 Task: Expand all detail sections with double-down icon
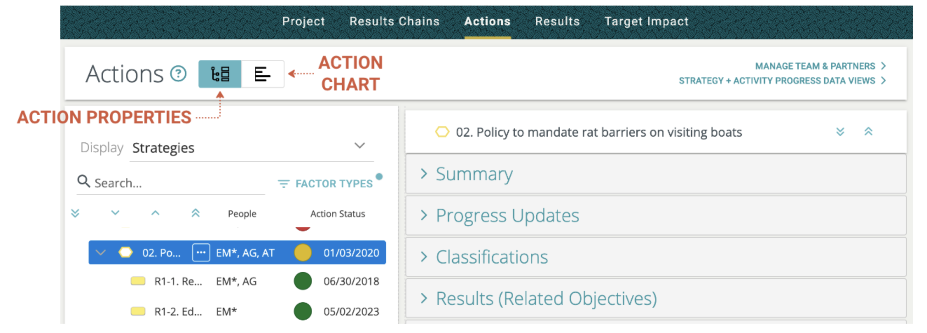840,132
